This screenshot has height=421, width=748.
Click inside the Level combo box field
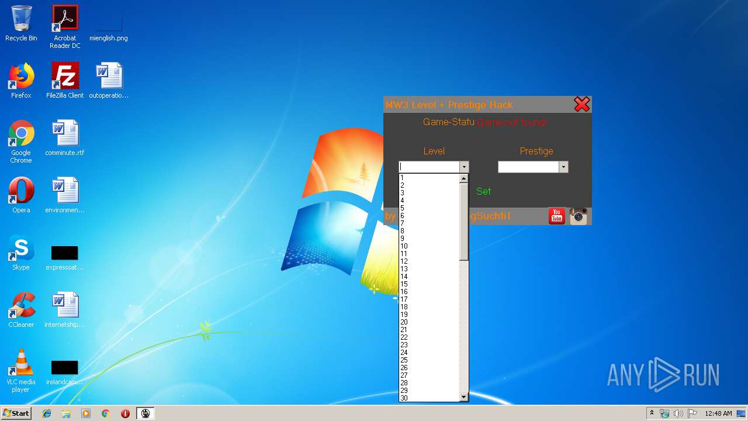429,167
